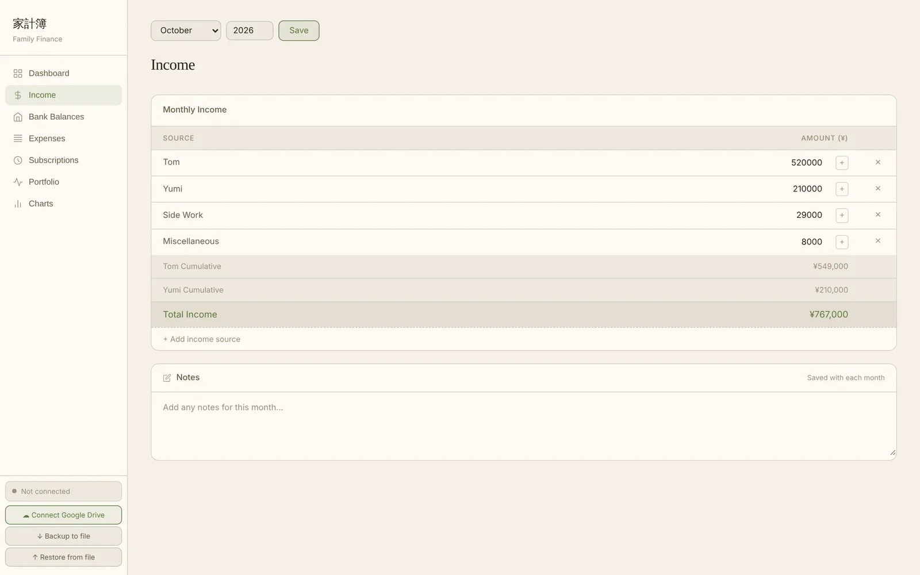Remove the Tom income row

[x=878, y=162]
